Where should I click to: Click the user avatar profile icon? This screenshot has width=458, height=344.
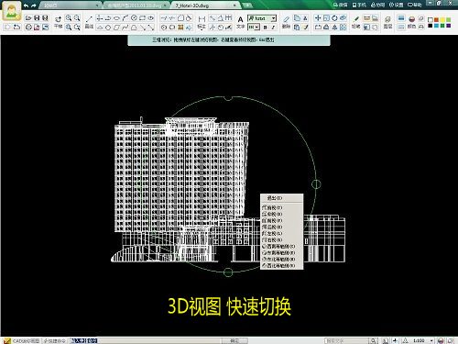(x=12, y=12)
